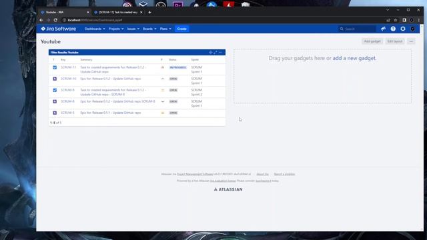427x240 pixels.
Task: Close the SCRUM-11 browser tab
Action: (x=141, y=12)
